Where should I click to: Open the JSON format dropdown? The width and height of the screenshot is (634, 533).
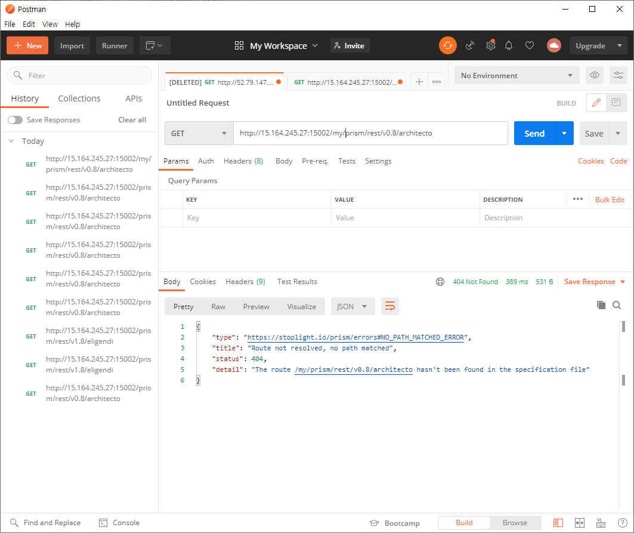coord(352,306)
